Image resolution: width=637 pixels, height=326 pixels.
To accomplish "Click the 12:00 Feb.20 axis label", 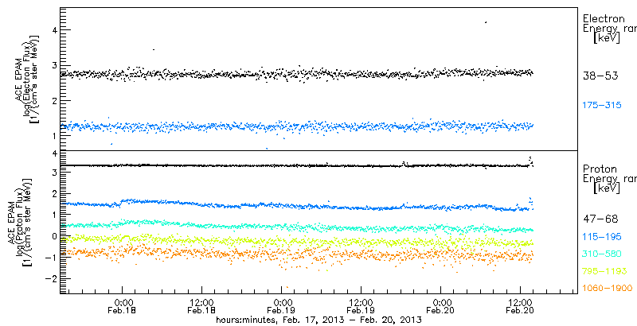I will [521, 307].
